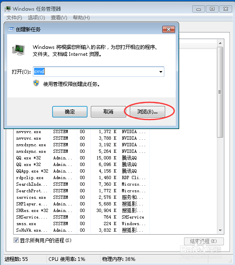The height and width of the screenshot is (265, 235).
Task: Click the 物理内存: 38% status entry
Action: (119, 259)
